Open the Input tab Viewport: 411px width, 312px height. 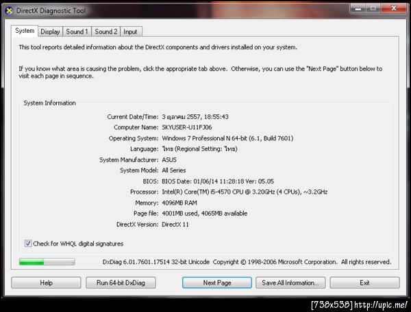coord(131,31)
